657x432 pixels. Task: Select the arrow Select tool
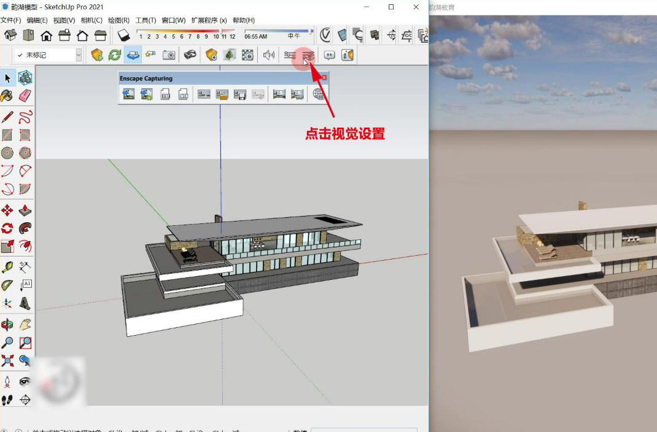7,78
